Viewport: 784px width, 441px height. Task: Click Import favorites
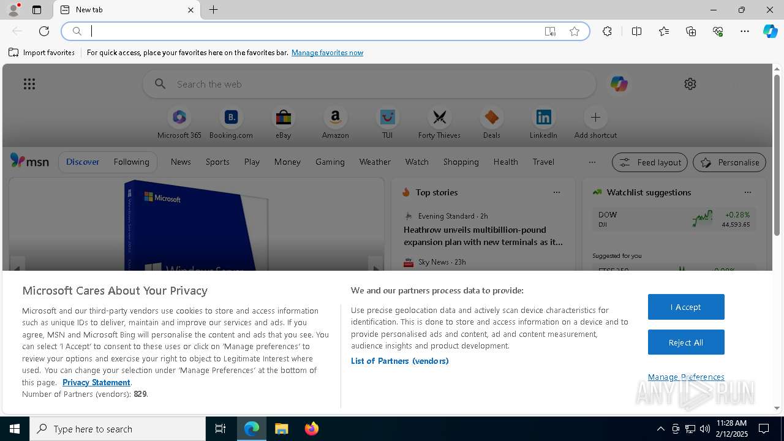(x=42, y=53)
